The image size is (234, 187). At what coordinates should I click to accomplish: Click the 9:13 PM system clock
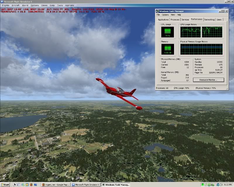[228, 185]
